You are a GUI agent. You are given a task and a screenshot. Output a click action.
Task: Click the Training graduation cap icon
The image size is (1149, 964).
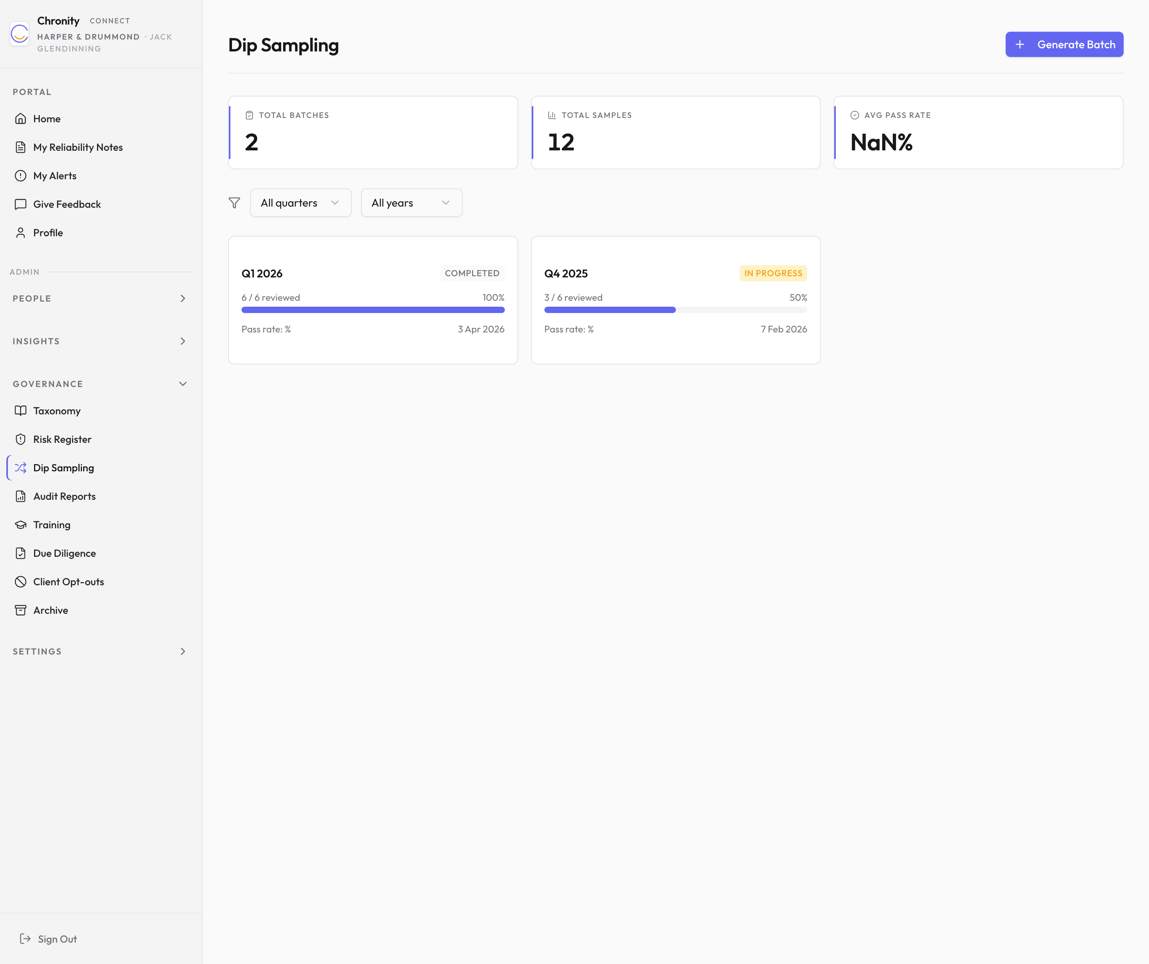click(x=21, y=524)
